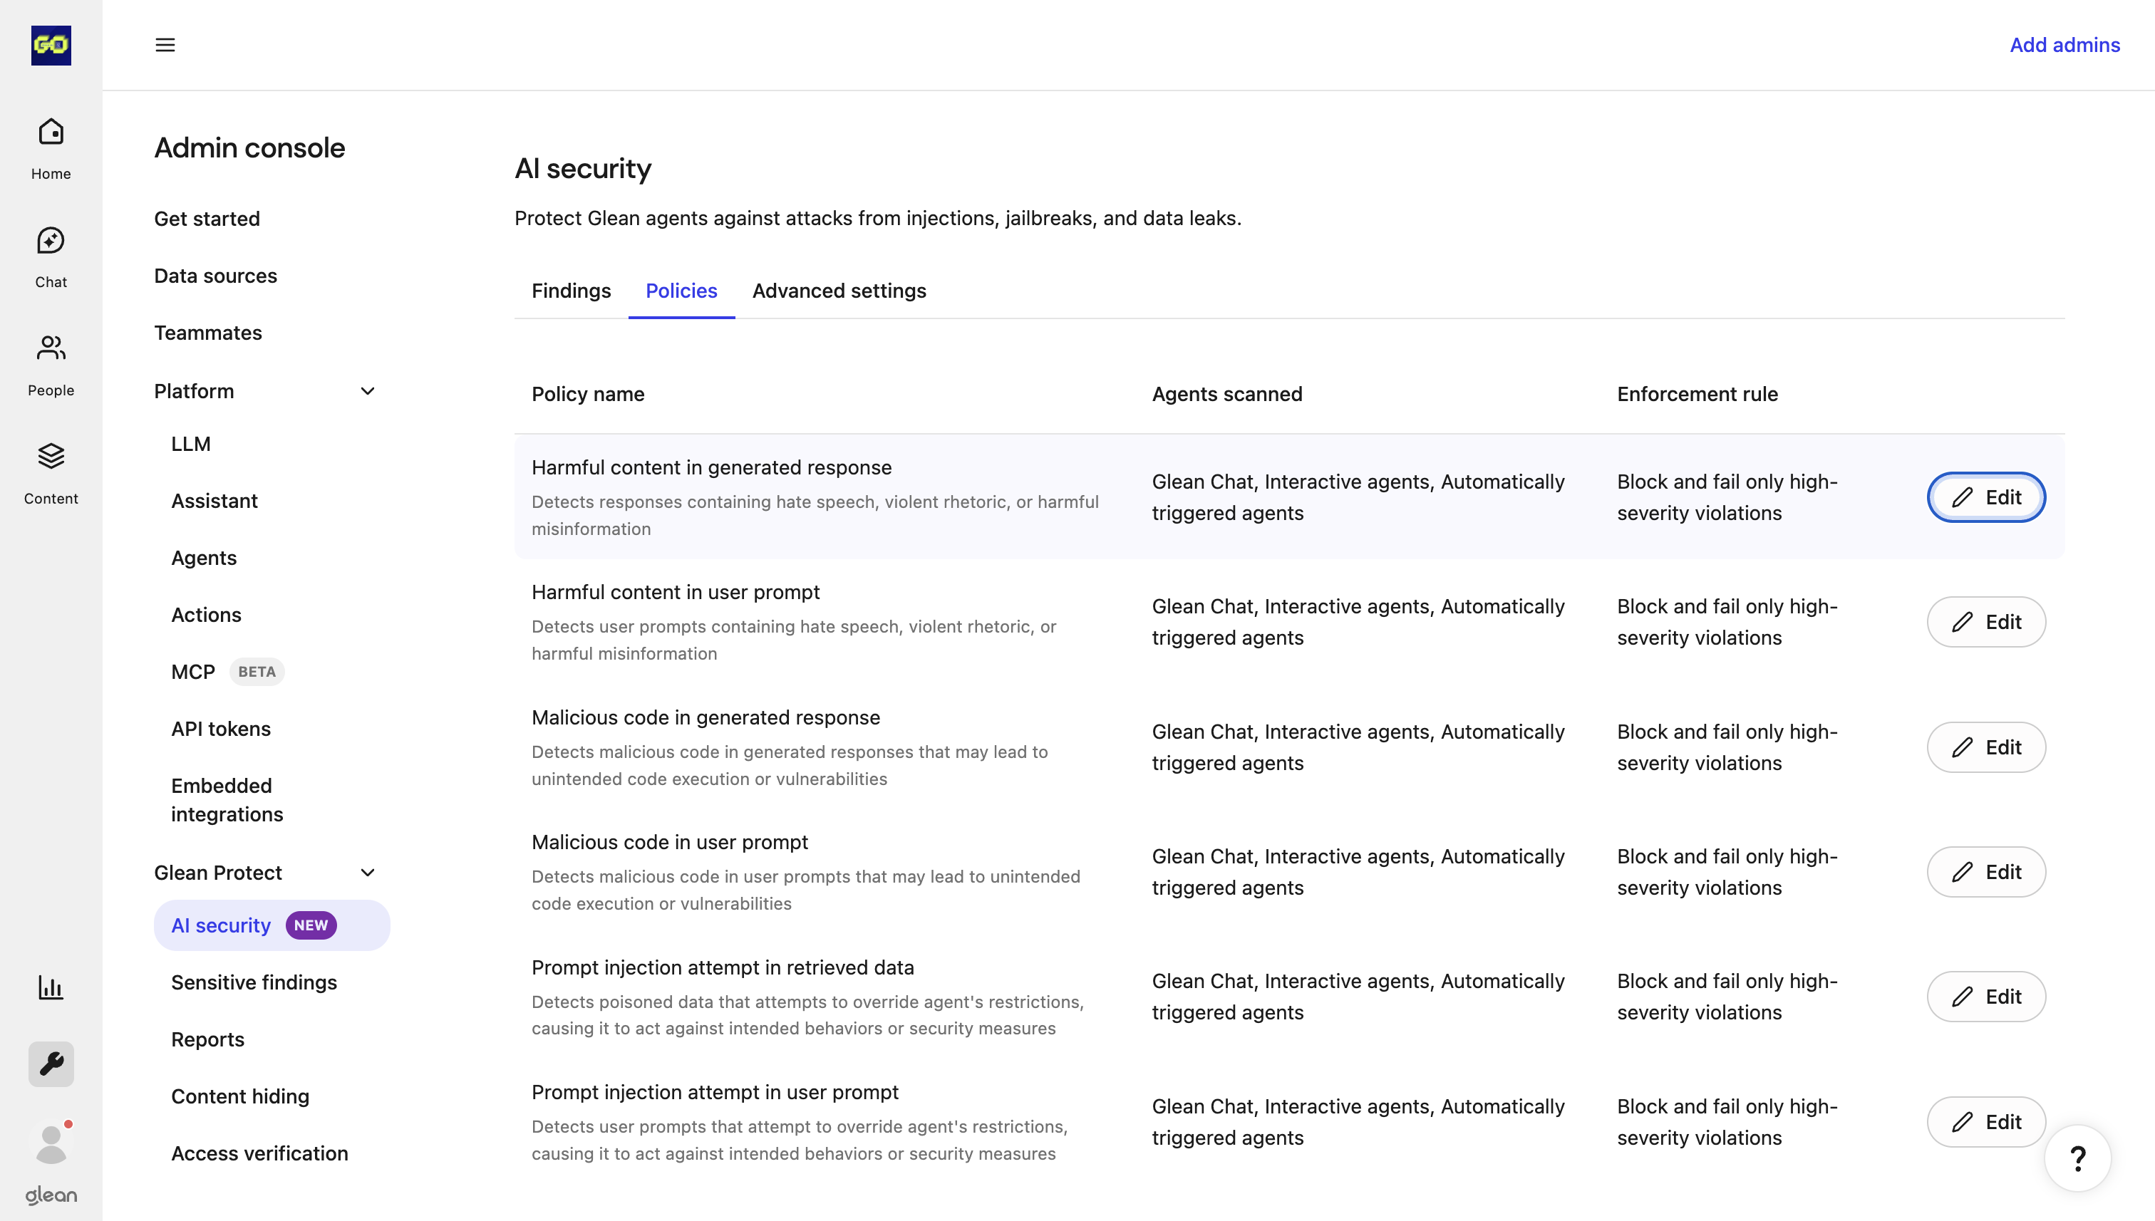This screenshot has width=2155, height=1221.
Task: Open the Advanced settings tab
Action: [839, 290]
